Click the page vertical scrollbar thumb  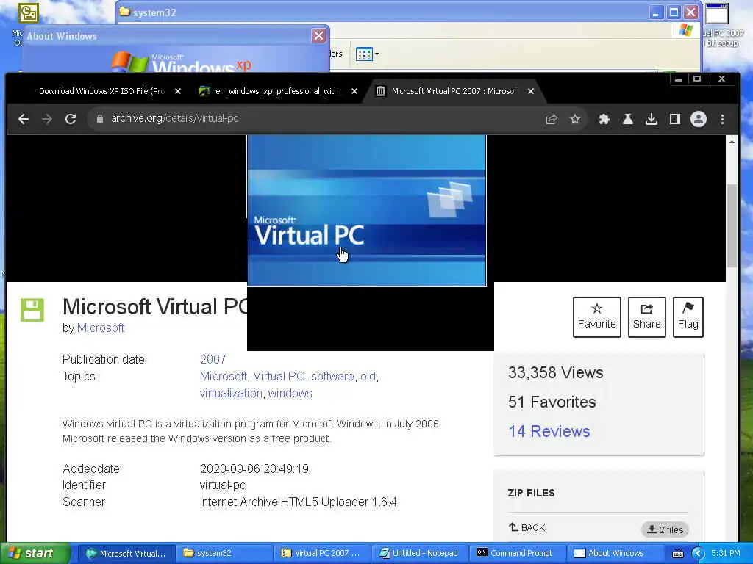[732, 225]
